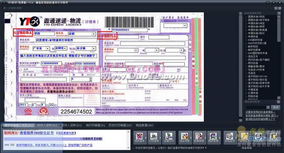Select 民航快递 template
Image resolution: width=284 pixels, height=153 pixels.
253,96
